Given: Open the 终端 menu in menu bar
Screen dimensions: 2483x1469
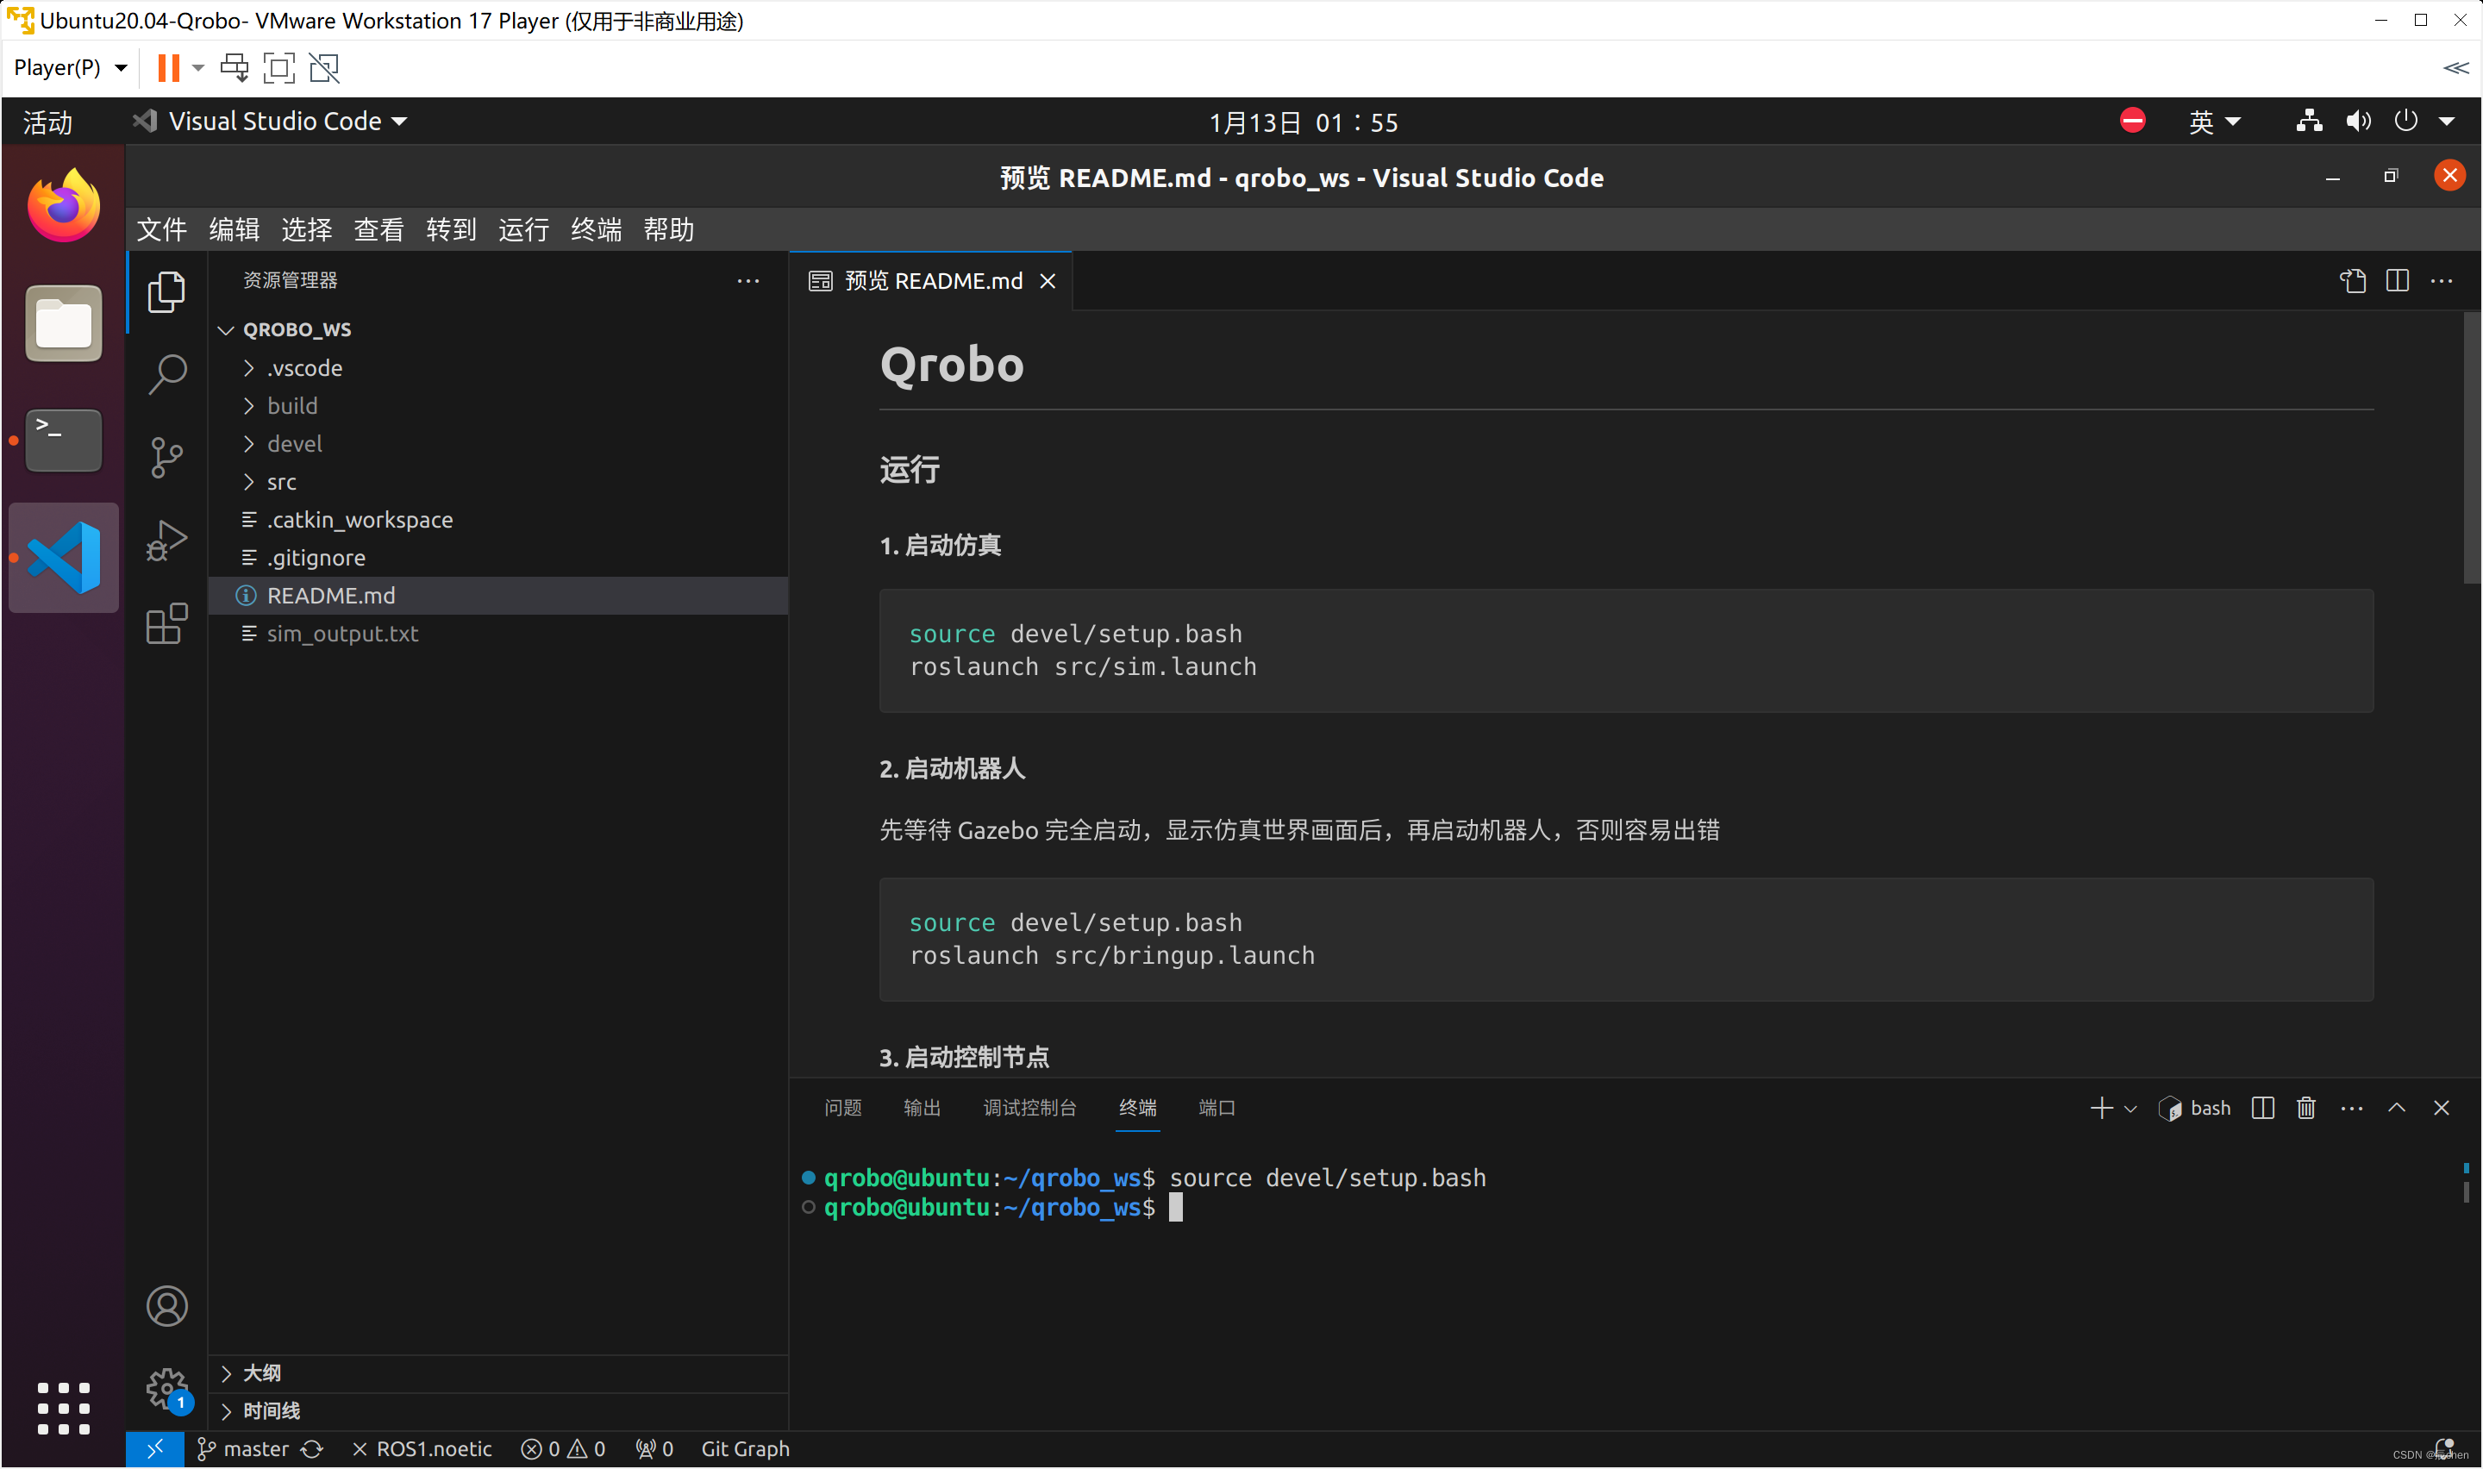Looking at the screenshot, I should (596, 229).
